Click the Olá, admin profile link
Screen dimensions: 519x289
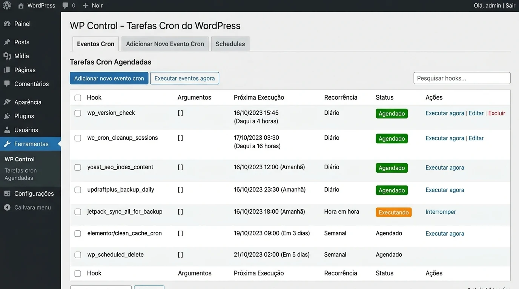487,6
